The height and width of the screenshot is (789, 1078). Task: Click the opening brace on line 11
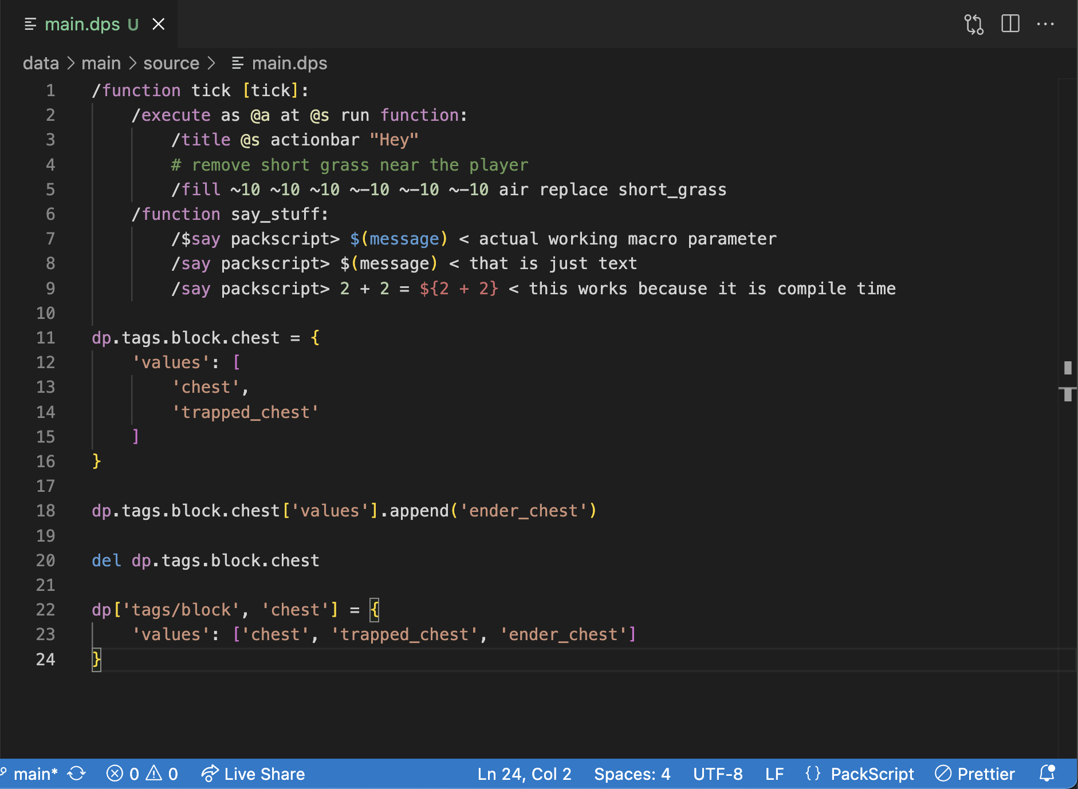315,338
